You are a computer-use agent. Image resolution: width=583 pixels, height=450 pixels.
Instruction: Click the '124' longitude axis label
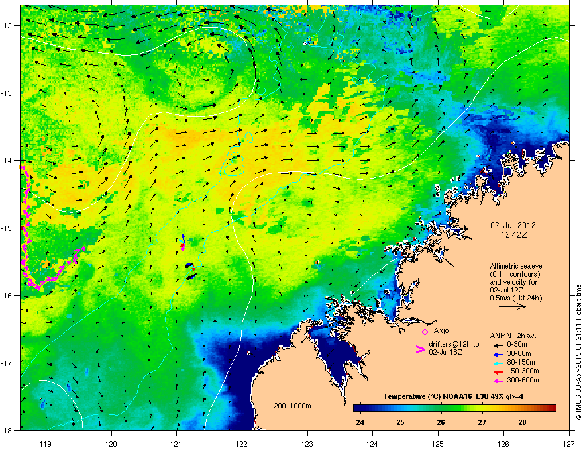372,443
